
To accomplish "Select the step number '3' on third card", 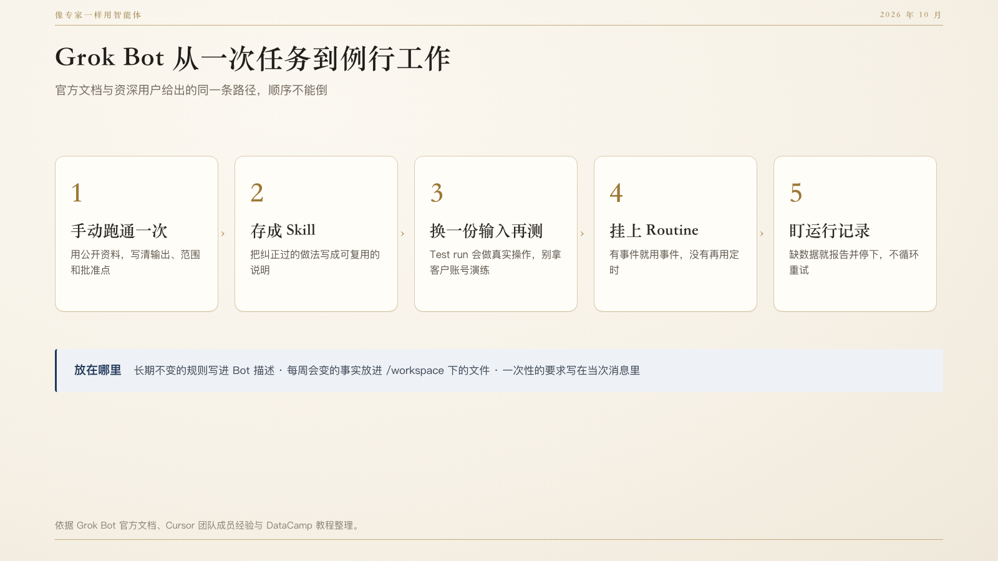I will [x=437, y=193].
